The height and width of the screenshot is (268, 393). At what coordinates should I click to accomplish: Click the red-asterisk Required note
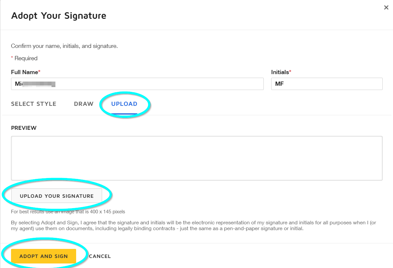25,58
